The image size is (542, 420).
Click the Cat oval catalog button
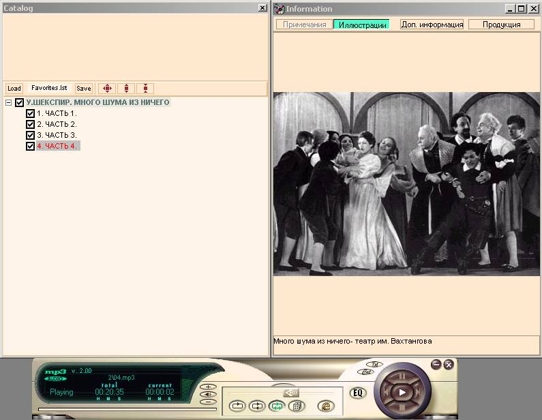(365, 372)
